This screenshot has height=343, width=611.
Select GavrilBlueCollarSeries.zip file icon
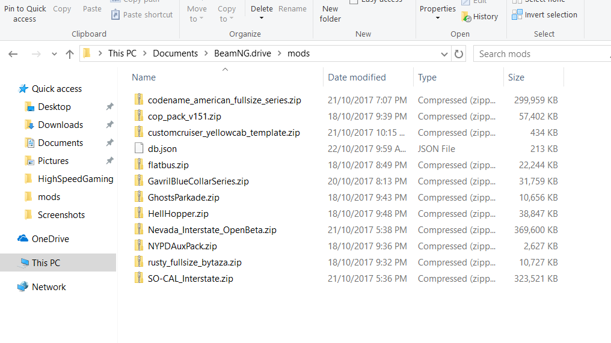[139, 181]
